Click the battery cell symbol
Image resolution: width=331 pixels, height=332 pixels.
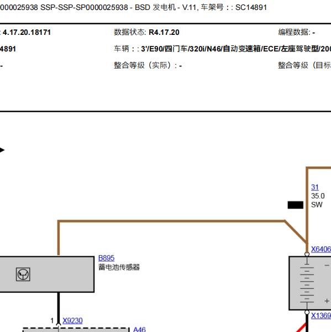click(x=307, y=283)
